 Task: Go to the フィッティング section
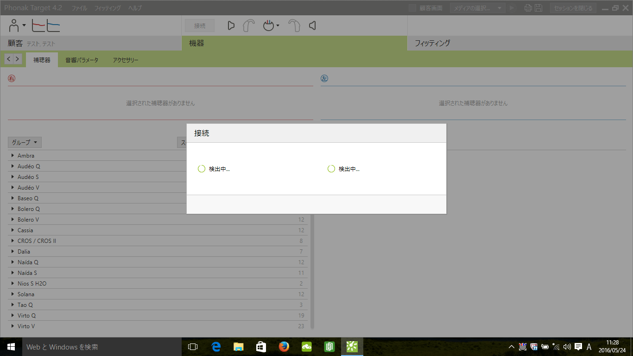click(520, 43)
